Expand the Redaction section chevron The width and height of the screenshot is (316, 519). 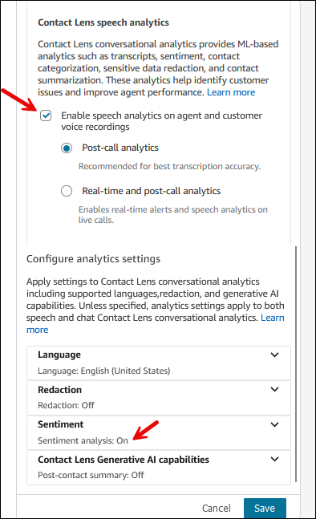pyautogui.click(x=274, y=389)
